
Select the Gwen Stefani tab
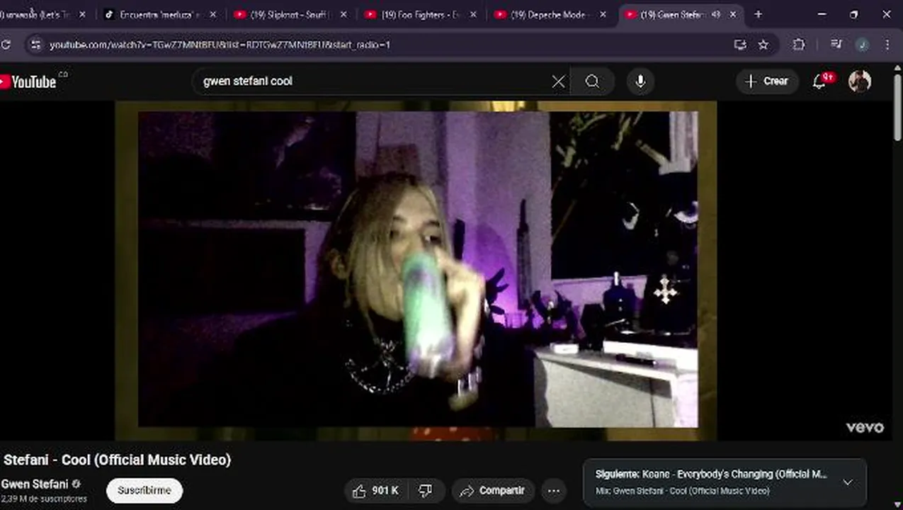click(674, 14)
